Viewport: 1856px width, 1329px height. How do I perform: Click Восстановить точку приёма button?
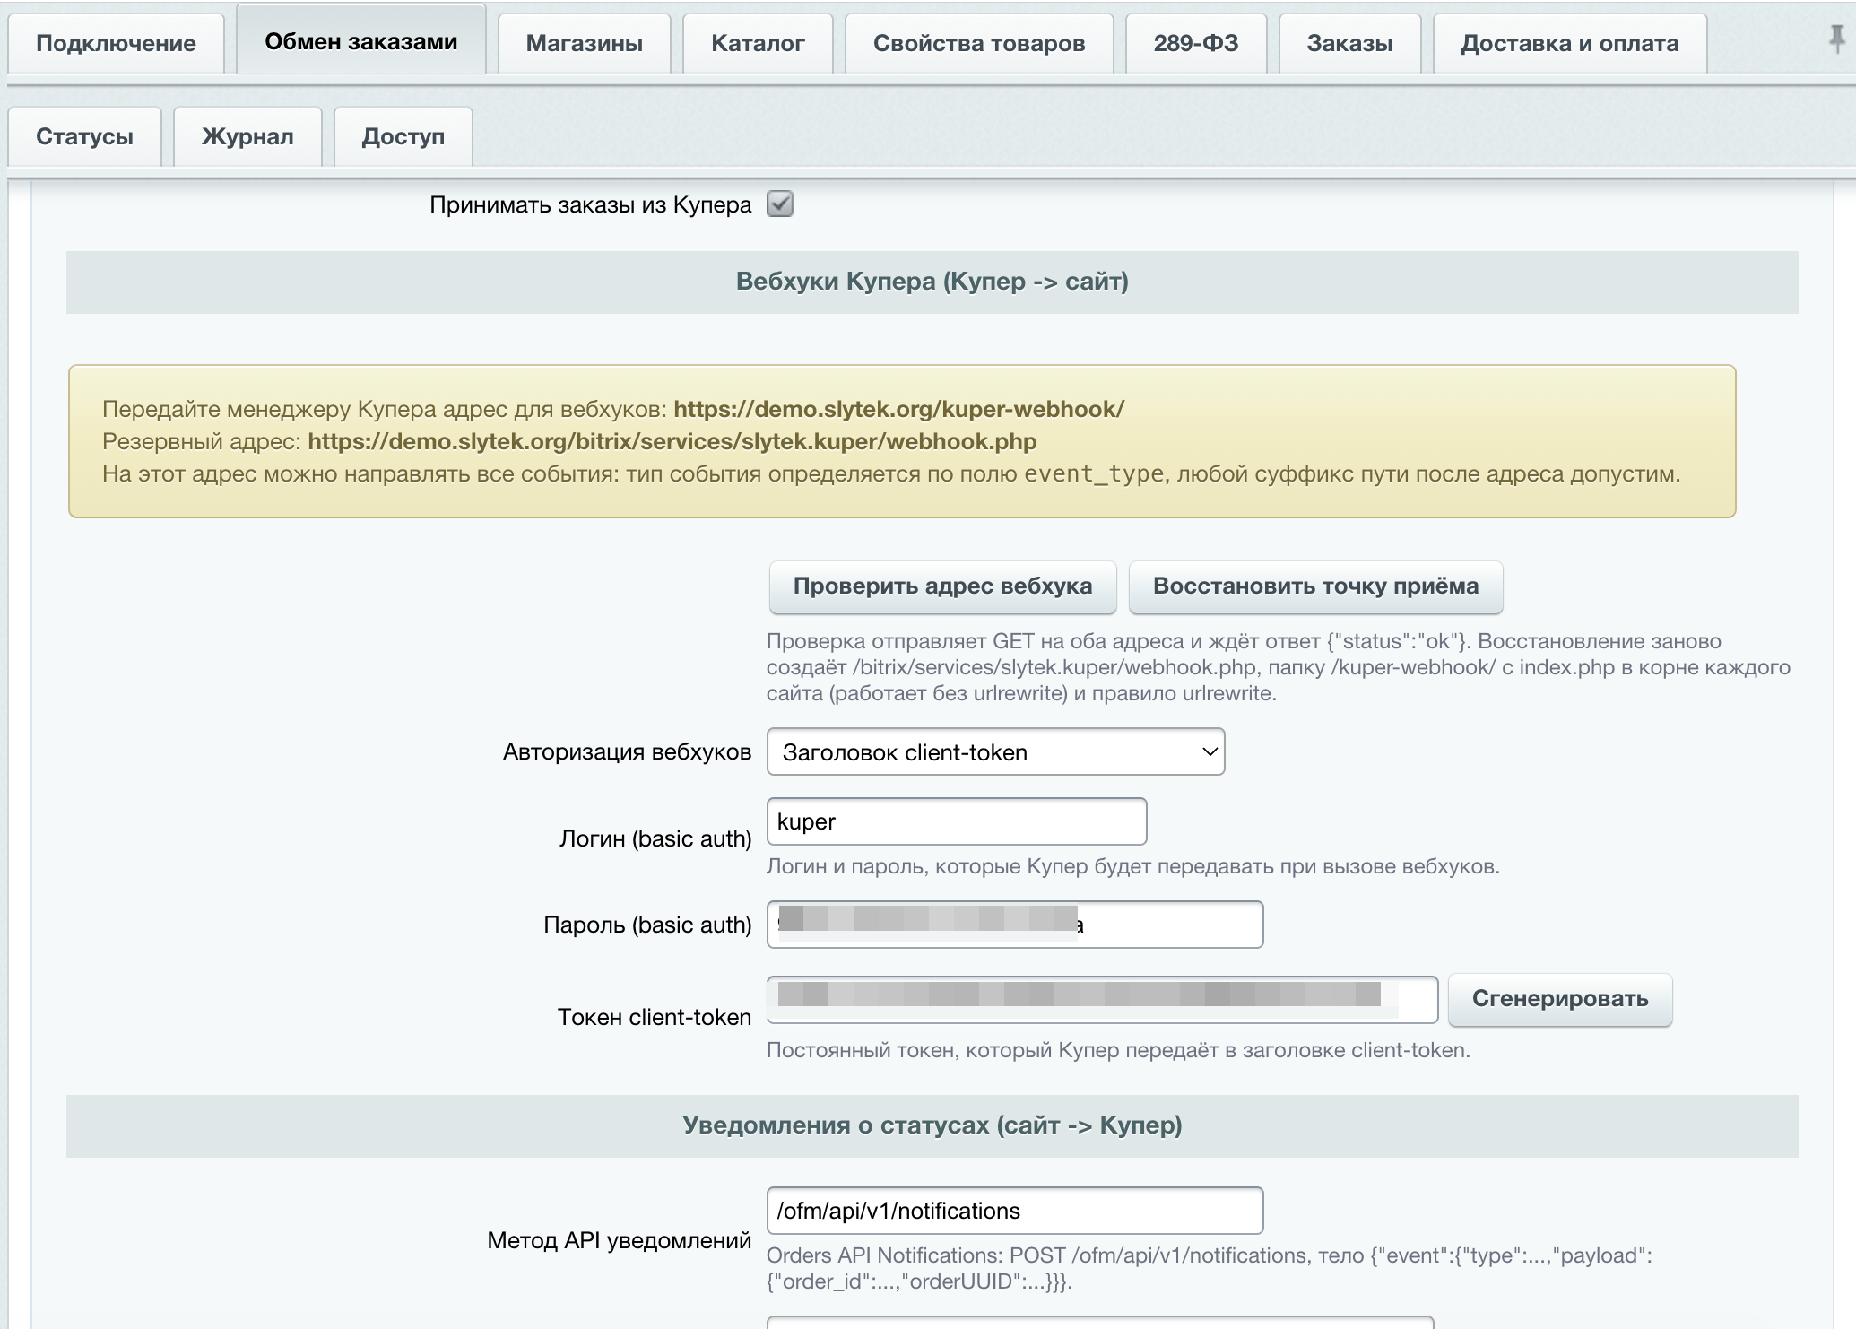click(x=1315, y=586)
